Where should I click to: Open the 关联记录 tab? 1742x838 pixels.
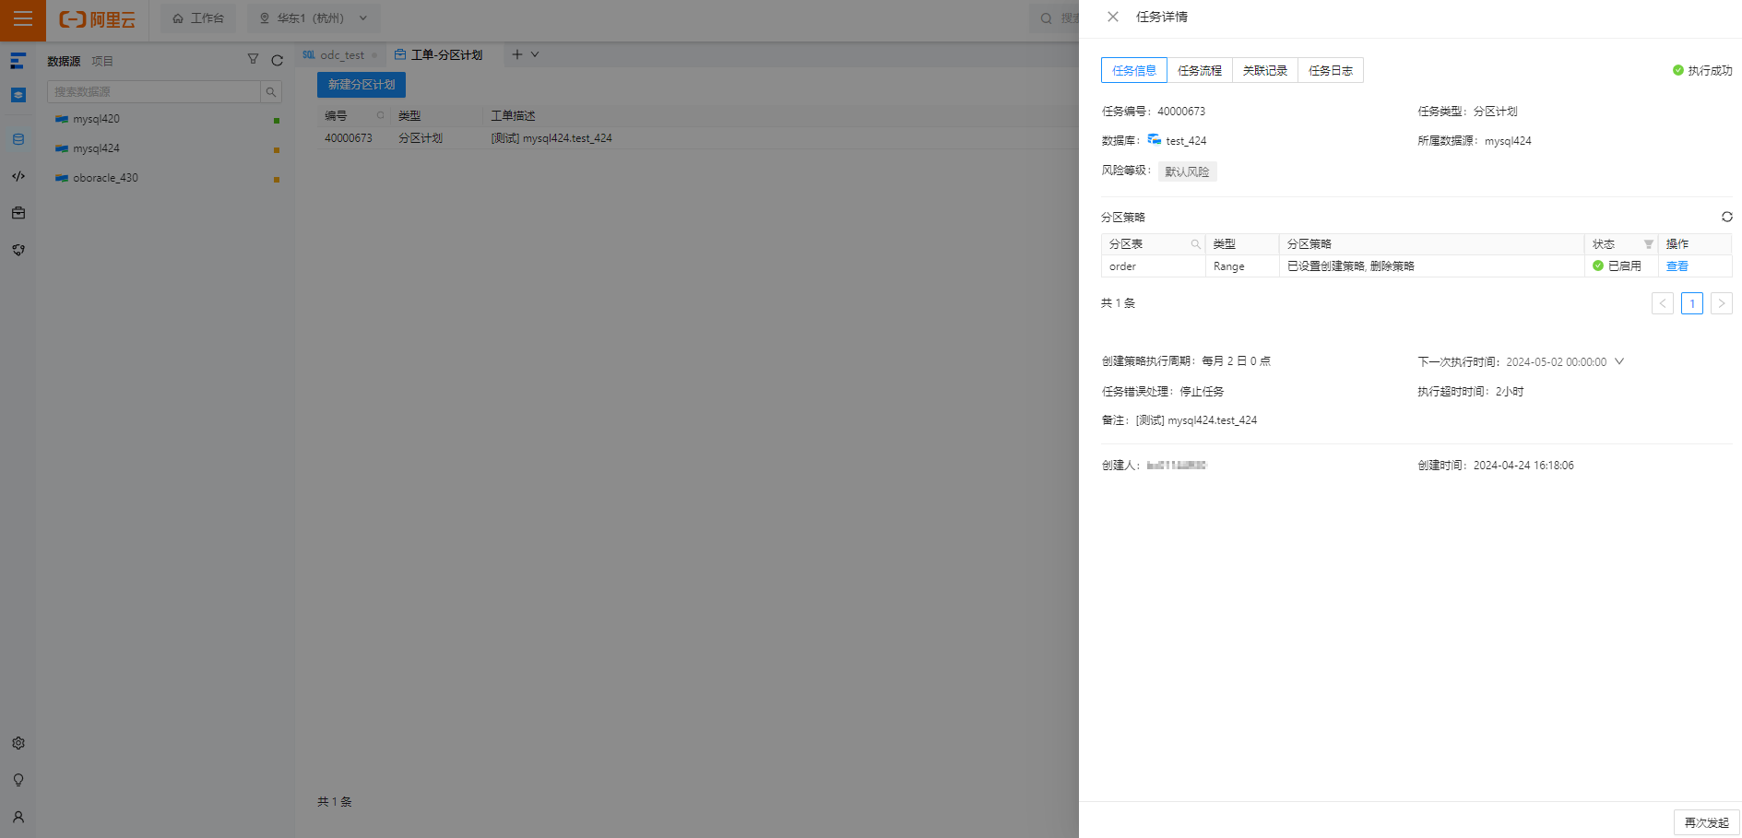click(1265, 70)
